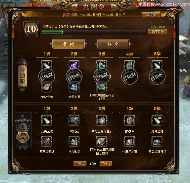Image resolution: width=190 pixels, height=183 pixels.
Task: Open the 玩法介绍 button
Action: (151, 15)
